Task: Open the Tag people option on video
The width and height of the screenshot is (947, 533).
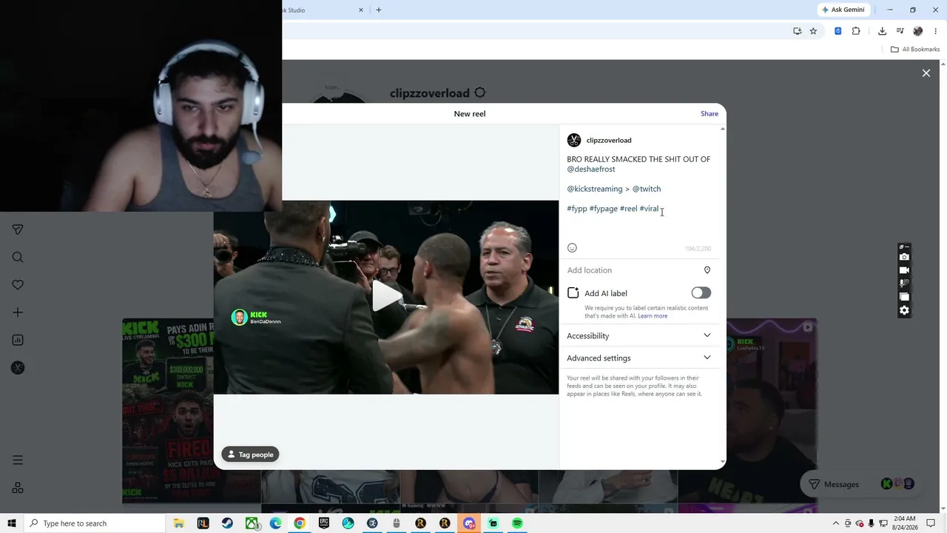Action: [250, 455]
